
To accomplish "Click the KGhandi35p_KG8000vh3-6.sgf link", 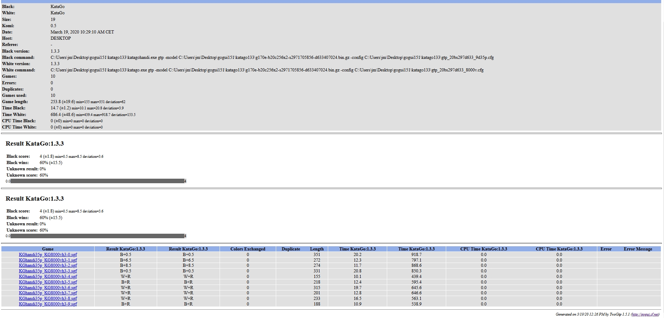I will (x=48, y=288).
